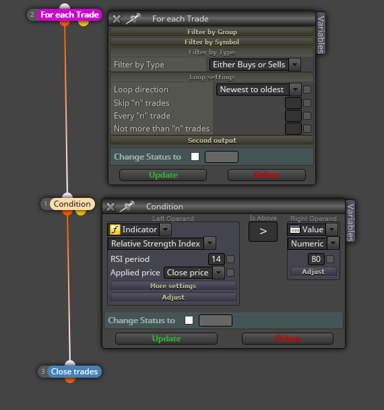
Task: Click Update in For each Trade panel
Action: (163, 175)
